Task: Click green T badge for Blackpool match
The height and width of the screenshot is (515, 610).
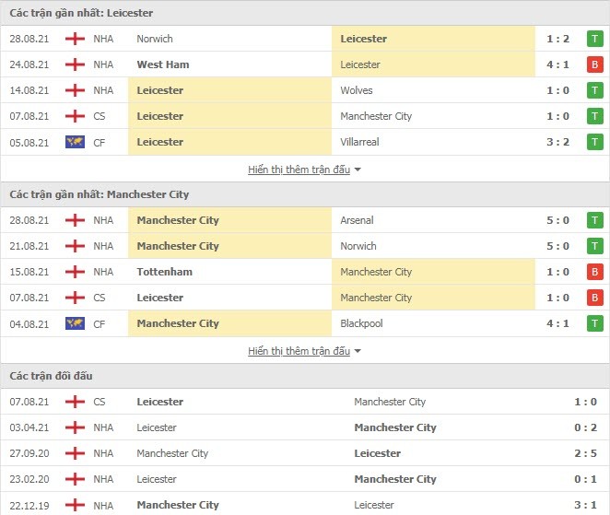Action: 595,323
